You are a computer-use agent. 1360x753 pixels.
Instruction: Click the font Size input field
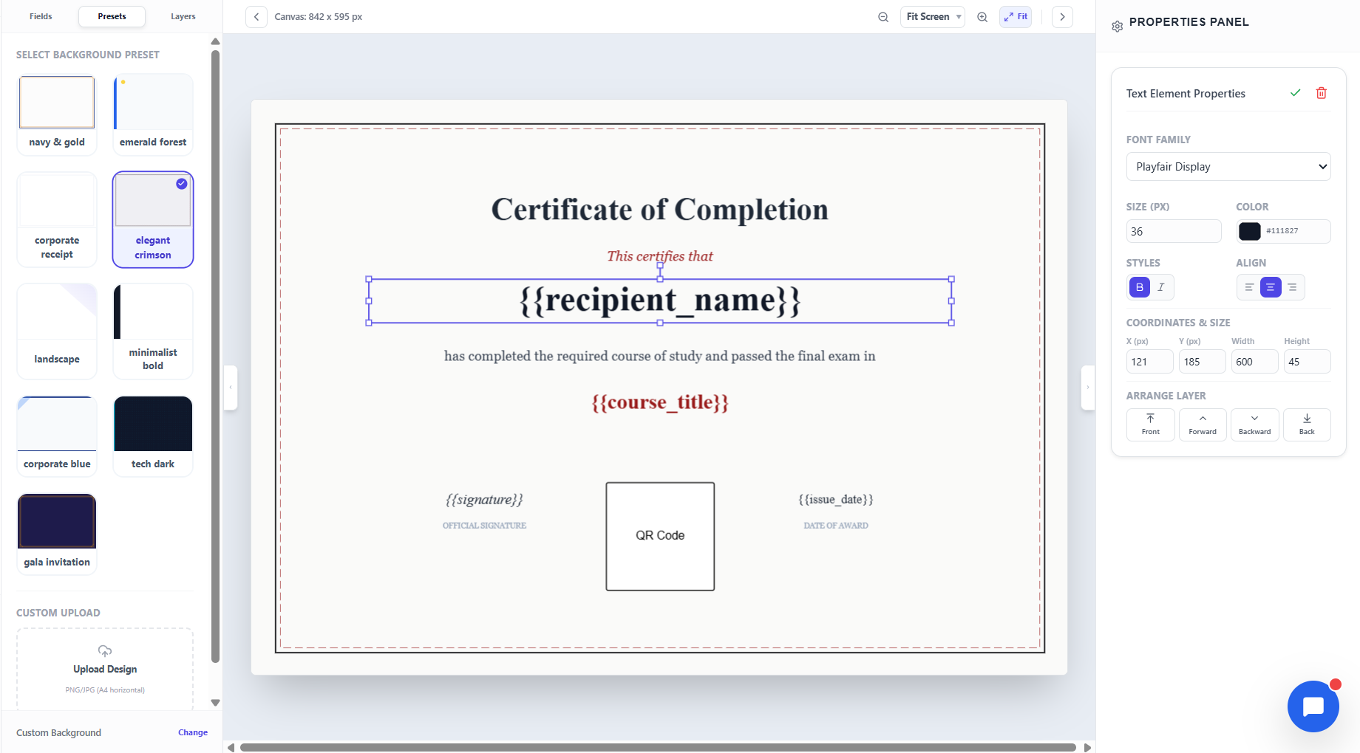pyautogui.click(x=1174, y=231)
